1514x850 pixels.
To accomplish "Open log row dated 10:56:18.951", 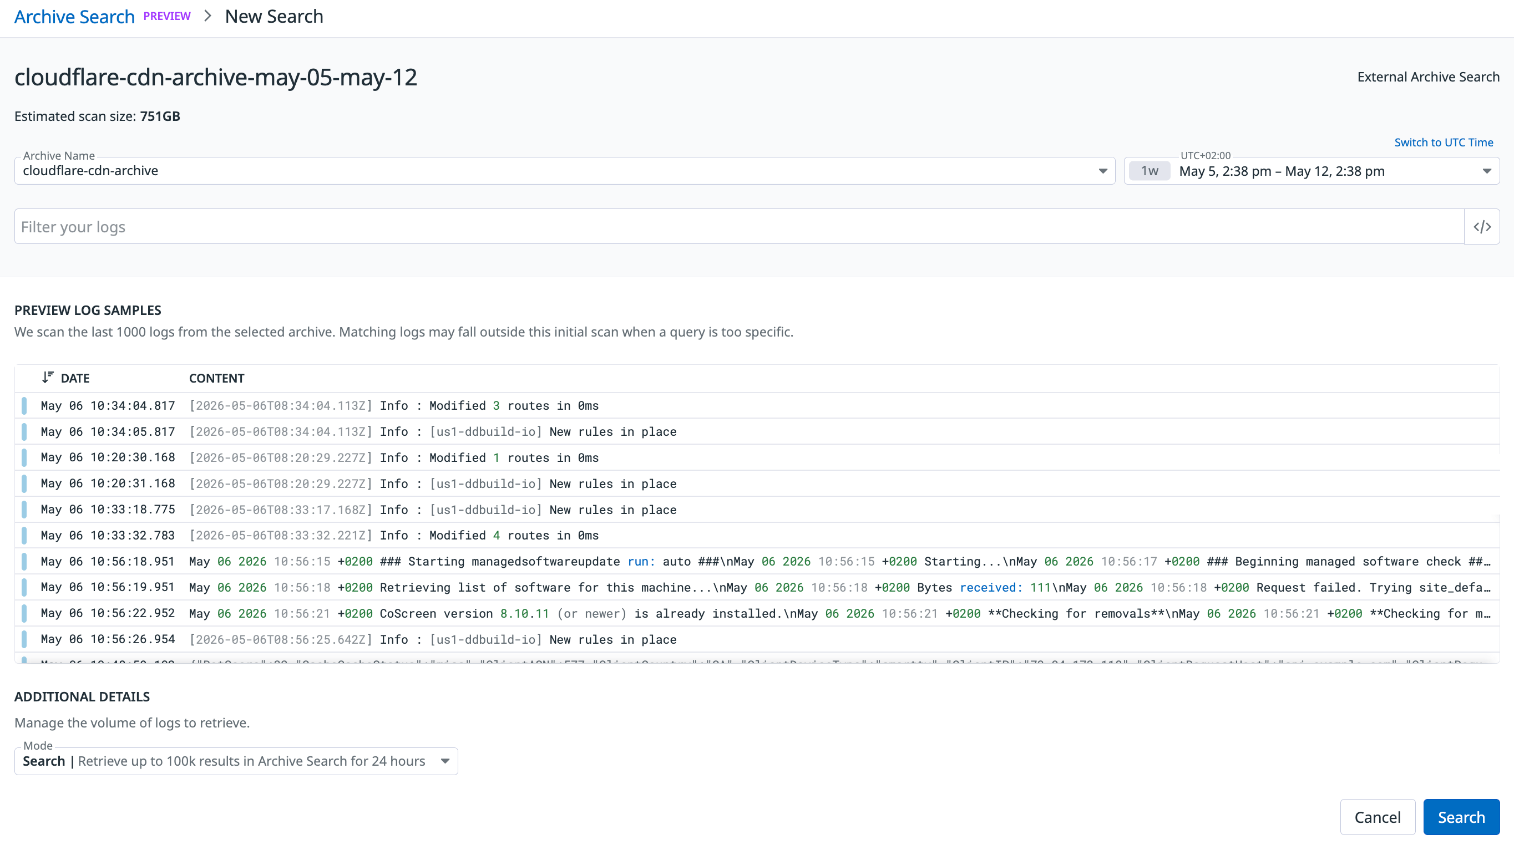I will coord(757,561).
